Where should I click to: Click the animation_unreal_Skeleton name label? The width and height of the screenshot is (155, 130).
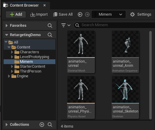click(126, 109)
